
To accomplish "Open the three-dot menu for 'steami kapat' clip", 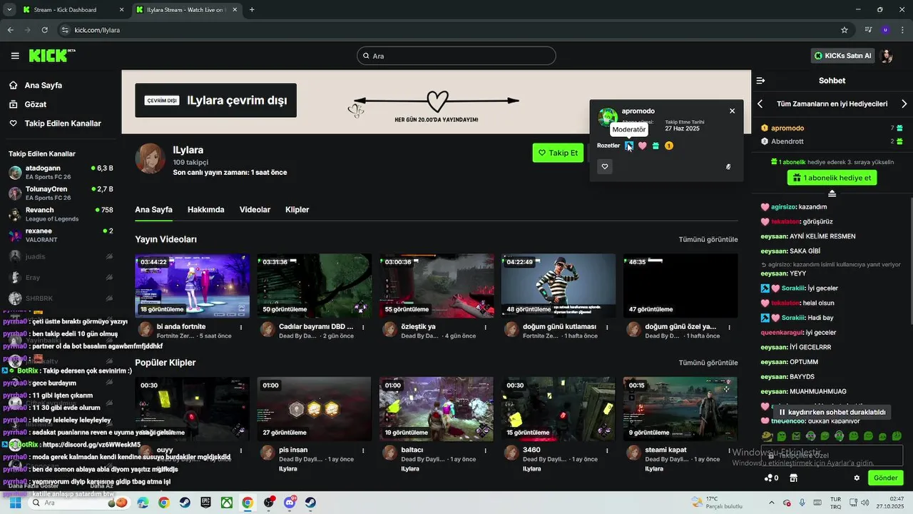I will point(729,450).
